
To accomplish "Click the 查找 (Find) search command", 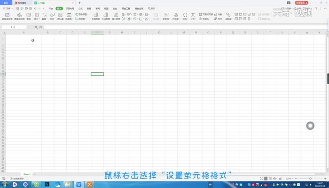I will (x=151, y=8).
